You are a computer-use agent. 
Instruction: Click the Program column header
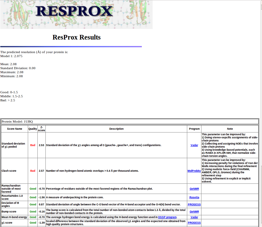pos(194,129)
